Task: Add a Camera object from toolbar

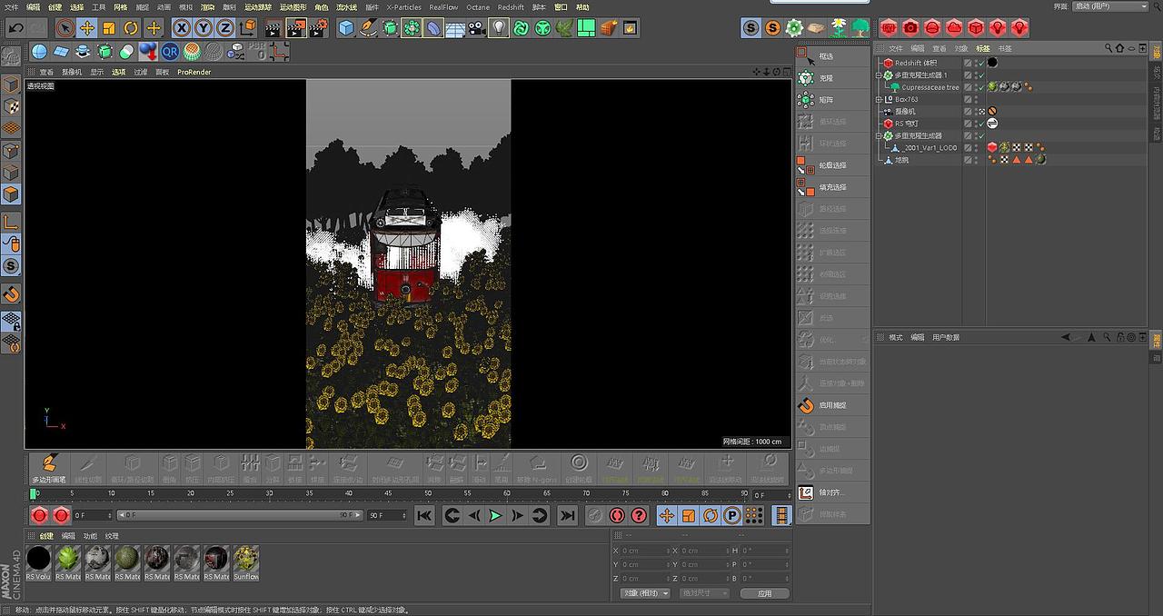Action: [x=478, y=28]
